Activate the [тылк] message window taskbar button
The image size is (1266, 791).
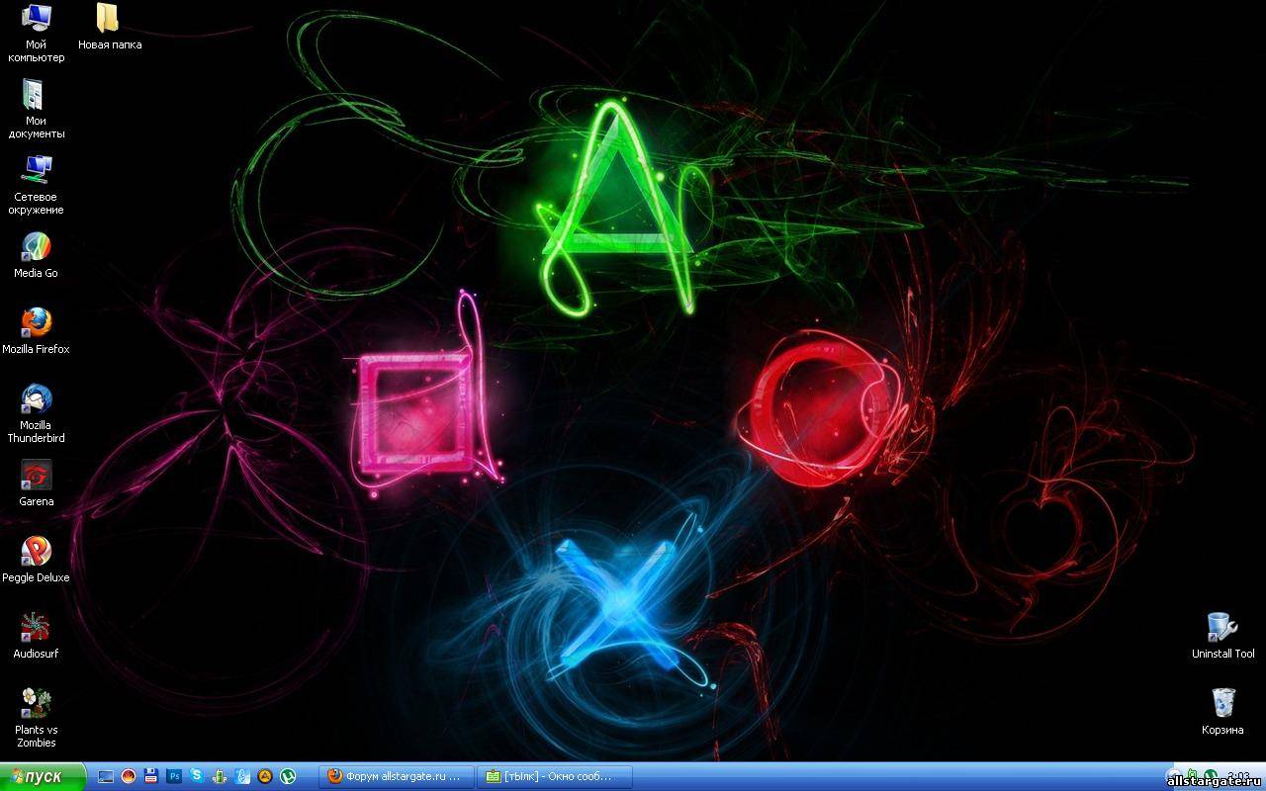coord(553,776)
